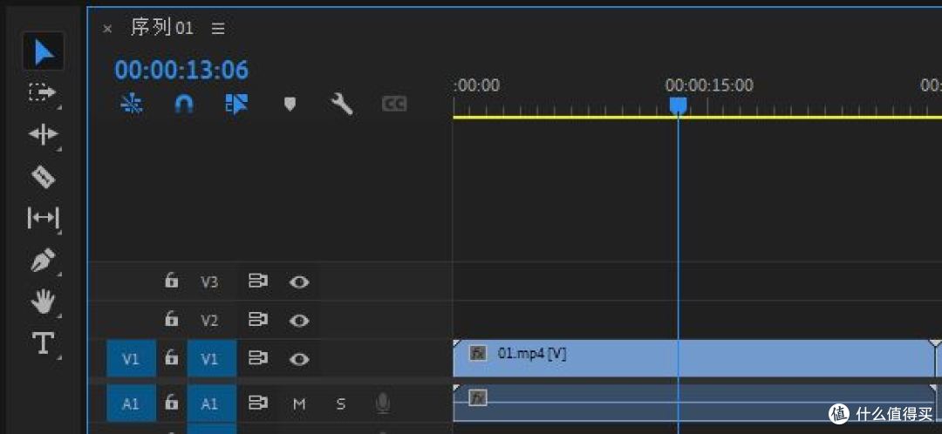Viewport: 942px width, 434px height.
Task: Click the 00:00:13:06 playhead timecode
Action: tap(181, 71)
